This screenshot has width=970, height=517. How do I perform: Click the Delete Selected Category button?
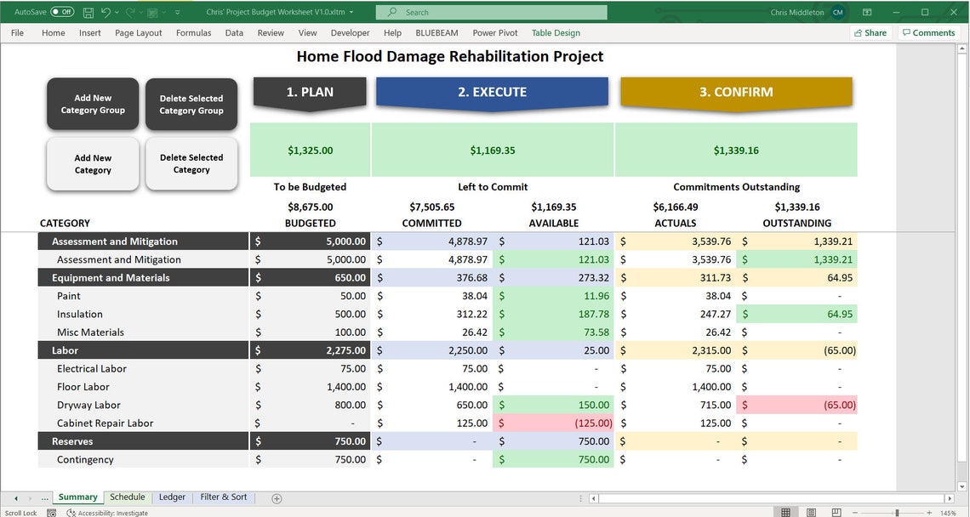click(x=191, y=164)
